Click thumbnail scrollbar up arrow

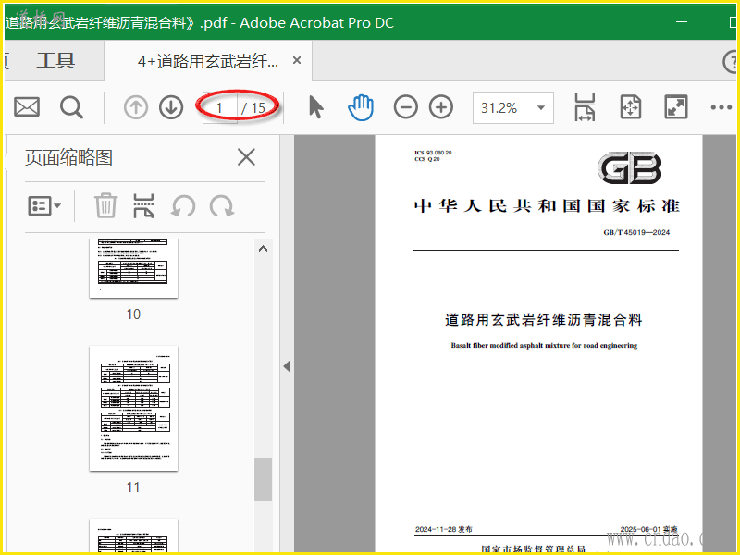point(263,249)
